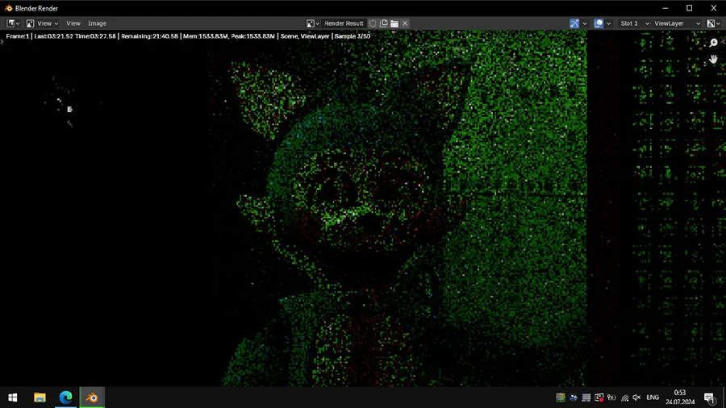The height and width of the screenshot is (408, 726).
Task: Open the ViewLayer dropdown
Action: (677, 23)
